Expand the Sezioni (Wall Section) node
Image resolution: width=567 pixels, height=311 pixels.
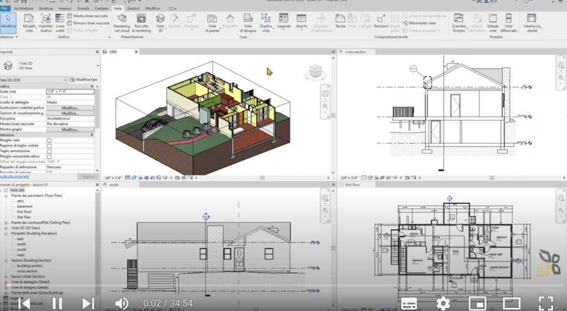point(6,277)
